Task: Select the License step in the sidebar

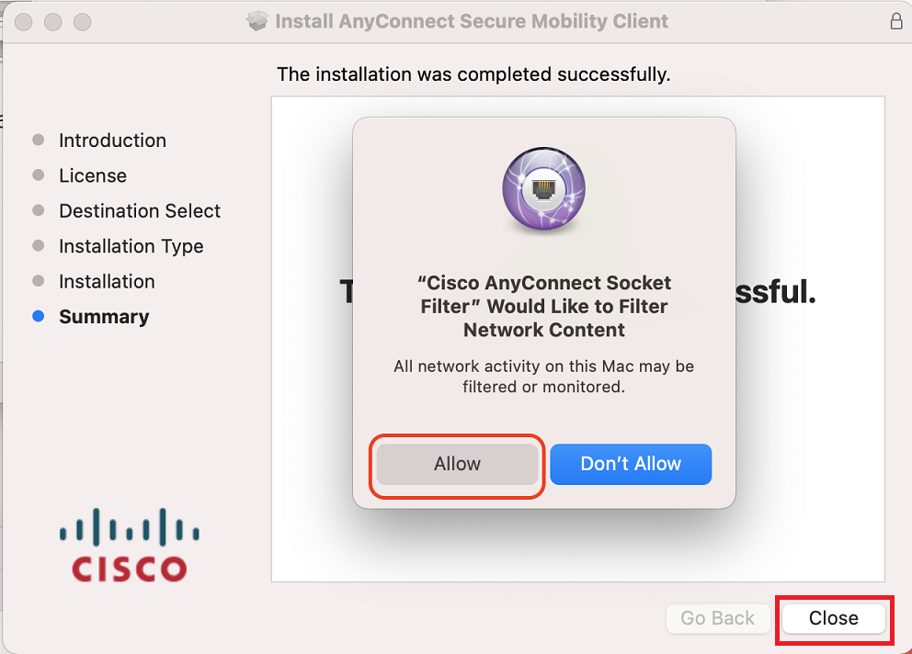Action: [x=93, y=175]
